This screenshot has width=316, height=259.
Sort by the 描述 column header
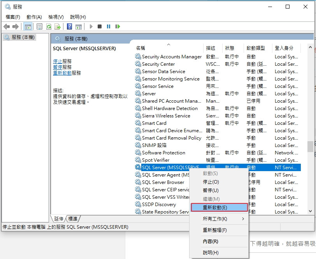click(x=213, y=48)
